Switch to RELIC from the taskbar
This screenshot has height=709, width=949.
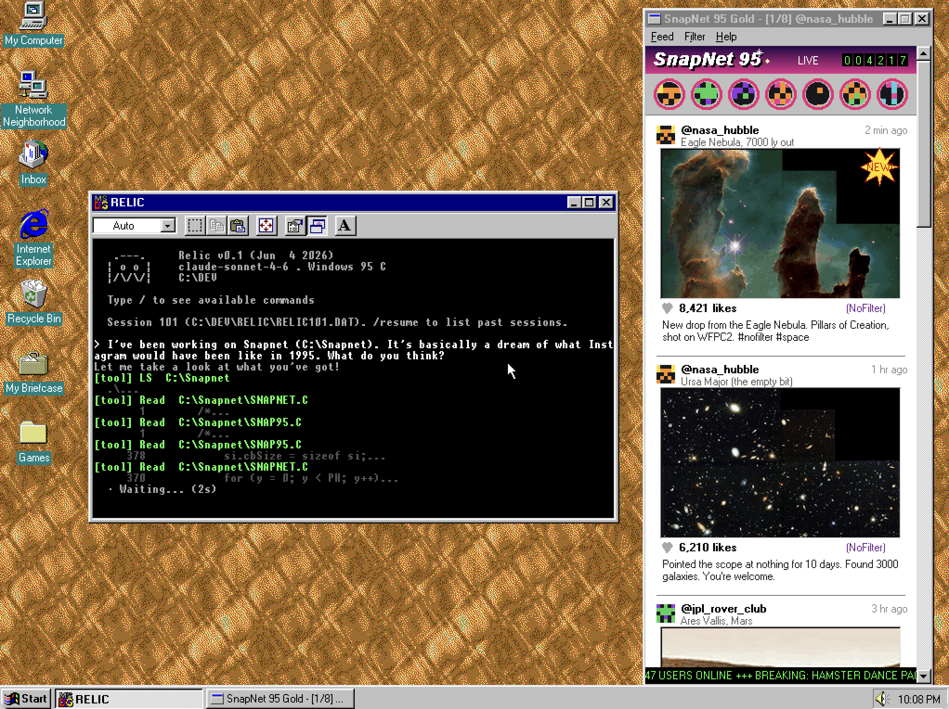[x=129, y=698]
